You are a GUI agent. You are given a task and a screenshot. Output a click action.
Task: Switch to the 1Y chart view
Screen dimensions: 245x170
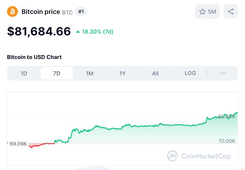pyautogui.click(x=122, y=73)
